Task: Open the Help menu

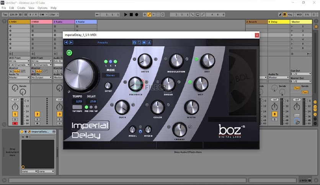Action: pyautogui.click(x=54, y=8)
